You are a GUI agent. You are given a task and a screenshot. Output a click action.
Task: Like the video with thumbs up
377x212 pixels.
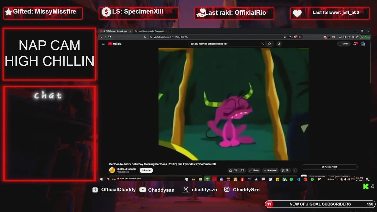(231, 170)
